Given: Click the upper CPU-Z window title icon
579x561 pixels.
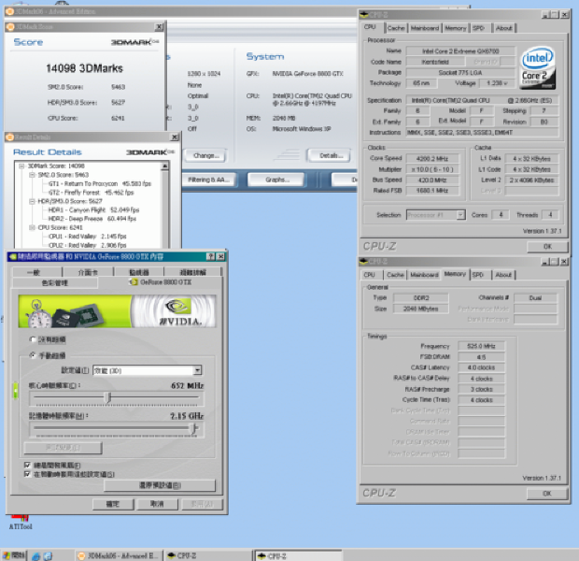Looking at the screenshot, I should coord(364,15).
